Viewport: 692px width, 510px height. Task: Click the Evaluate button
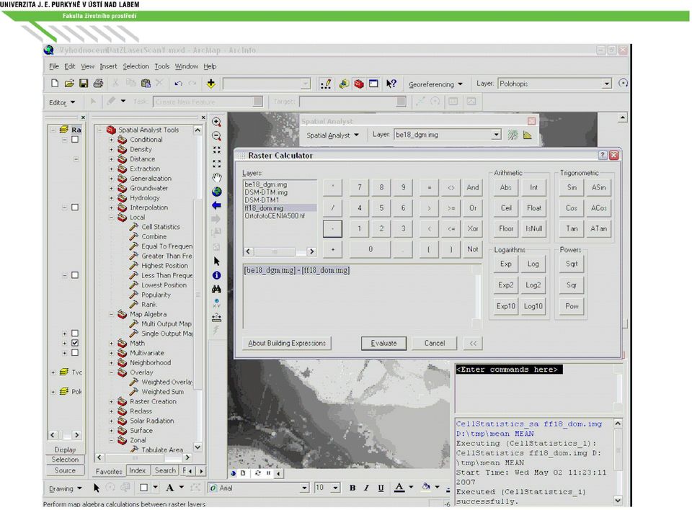(x=383, y=343)
